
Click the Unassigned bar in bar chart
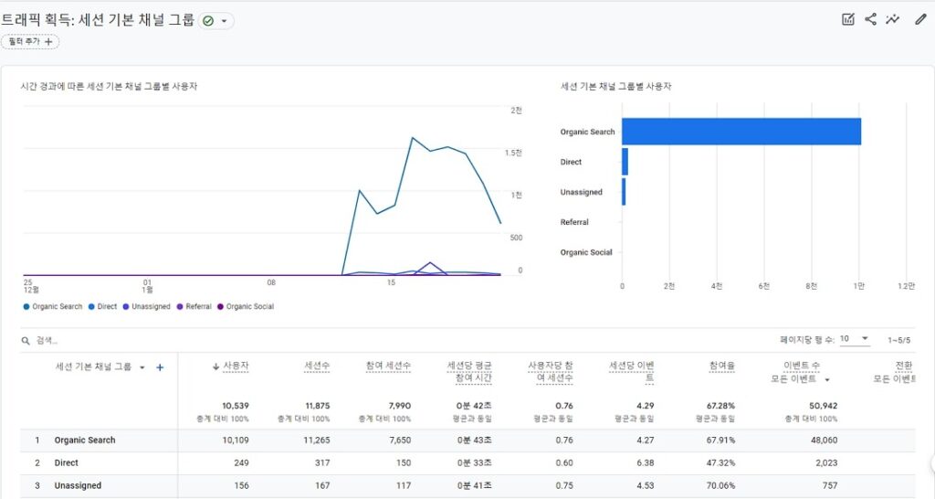point(624,192)
